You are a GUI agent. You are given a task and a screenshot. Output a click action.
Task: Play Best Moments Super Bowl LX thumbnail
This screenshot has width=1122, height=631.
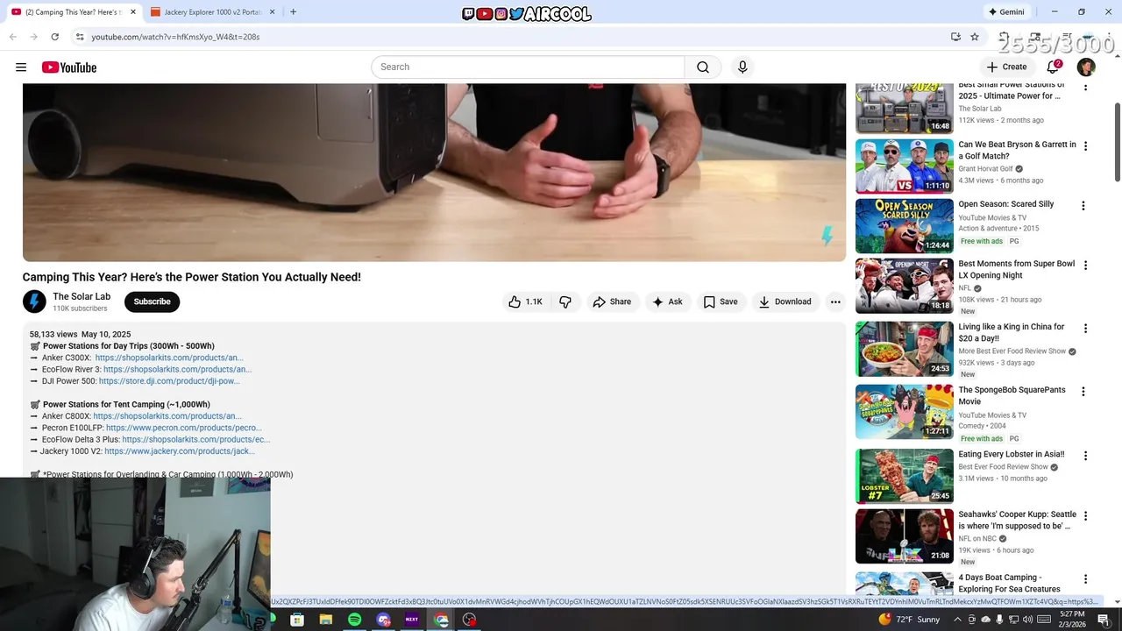click(904, 286)
